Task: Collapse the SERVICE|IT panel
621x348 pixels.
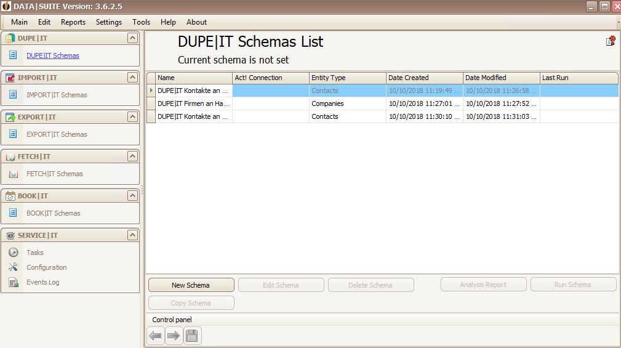Action: [x=132, y=235]
